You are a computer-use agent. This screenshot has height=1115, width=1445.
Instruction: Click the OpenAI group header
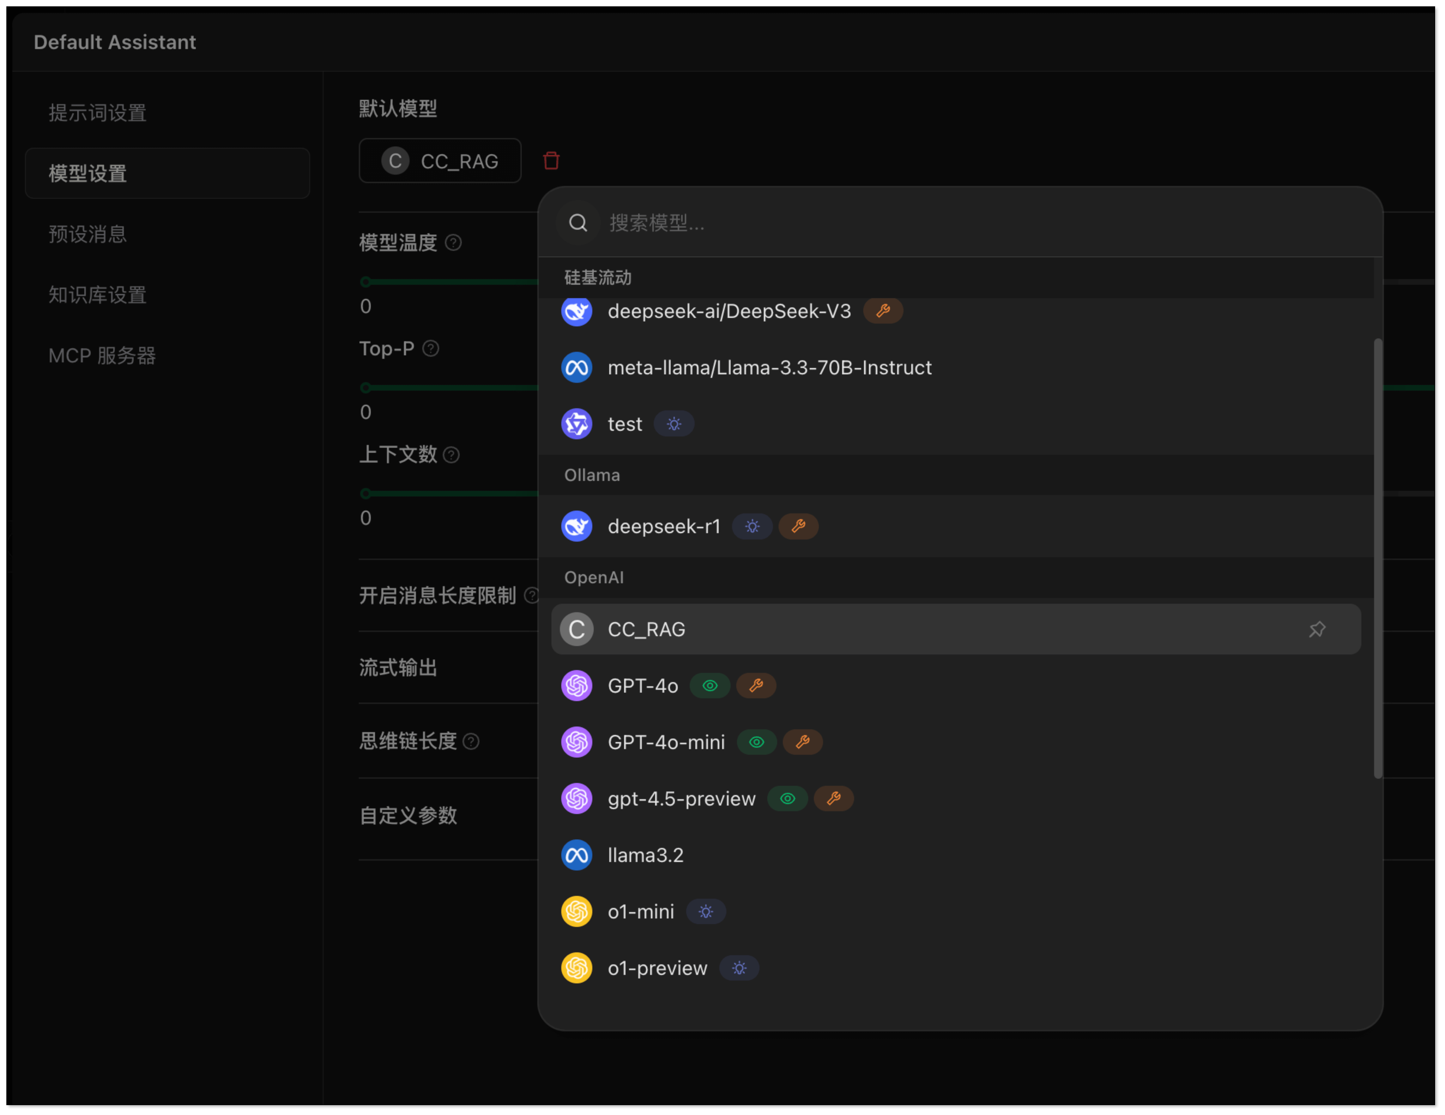click(x=956, y=578)
